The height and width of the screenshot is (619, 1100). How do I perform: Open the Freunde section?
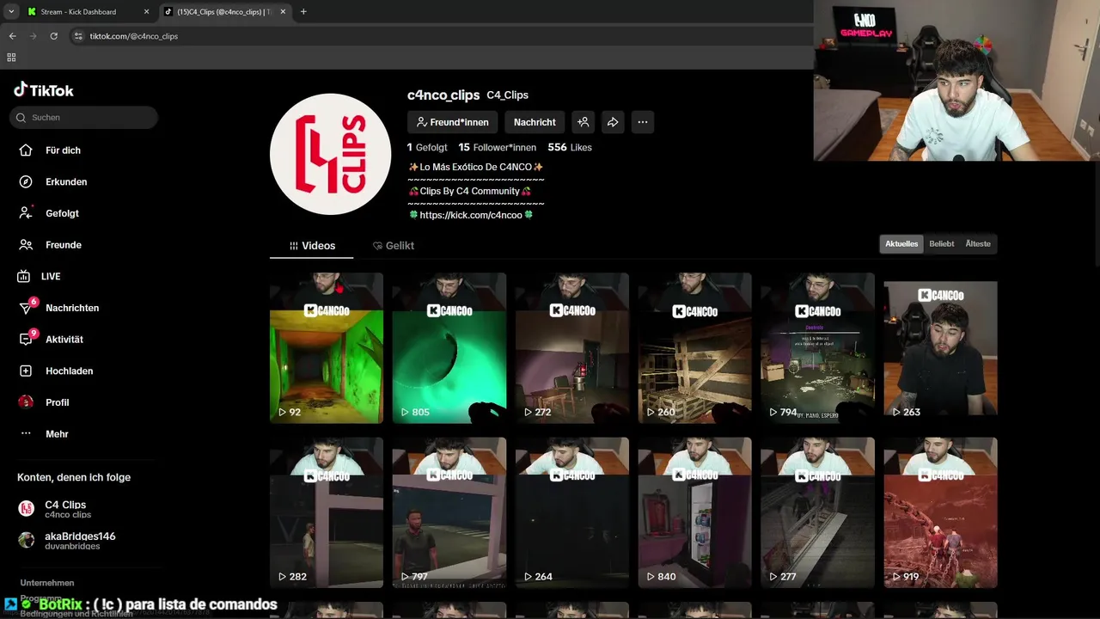coord(51,245)
